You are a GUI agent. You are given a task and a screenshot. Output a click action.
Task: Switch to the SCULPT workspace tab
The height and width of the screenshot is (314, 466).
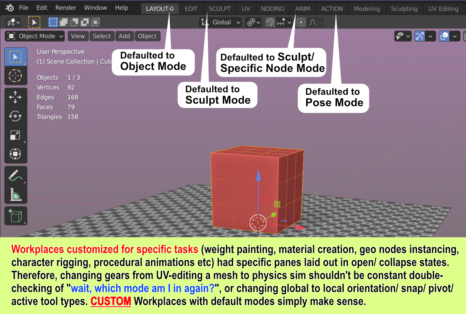pyautogui.click(x=220, y=9)
